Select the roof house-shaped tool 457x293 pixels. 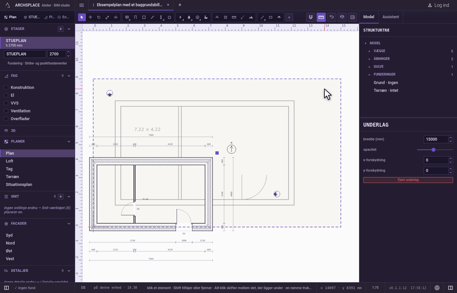pyautogui.click(x=169, y=17)
